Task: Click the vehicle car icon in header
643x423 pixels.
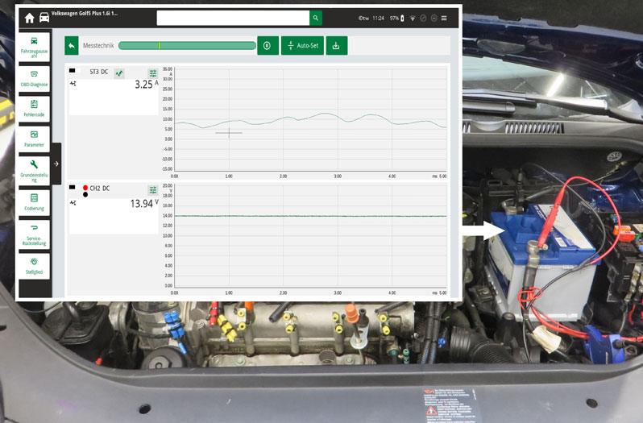Action: point(44,18)
